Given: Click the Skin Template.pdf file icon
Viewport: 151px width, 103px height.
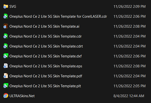Looking at the screenshot, I should click(6, 76).
